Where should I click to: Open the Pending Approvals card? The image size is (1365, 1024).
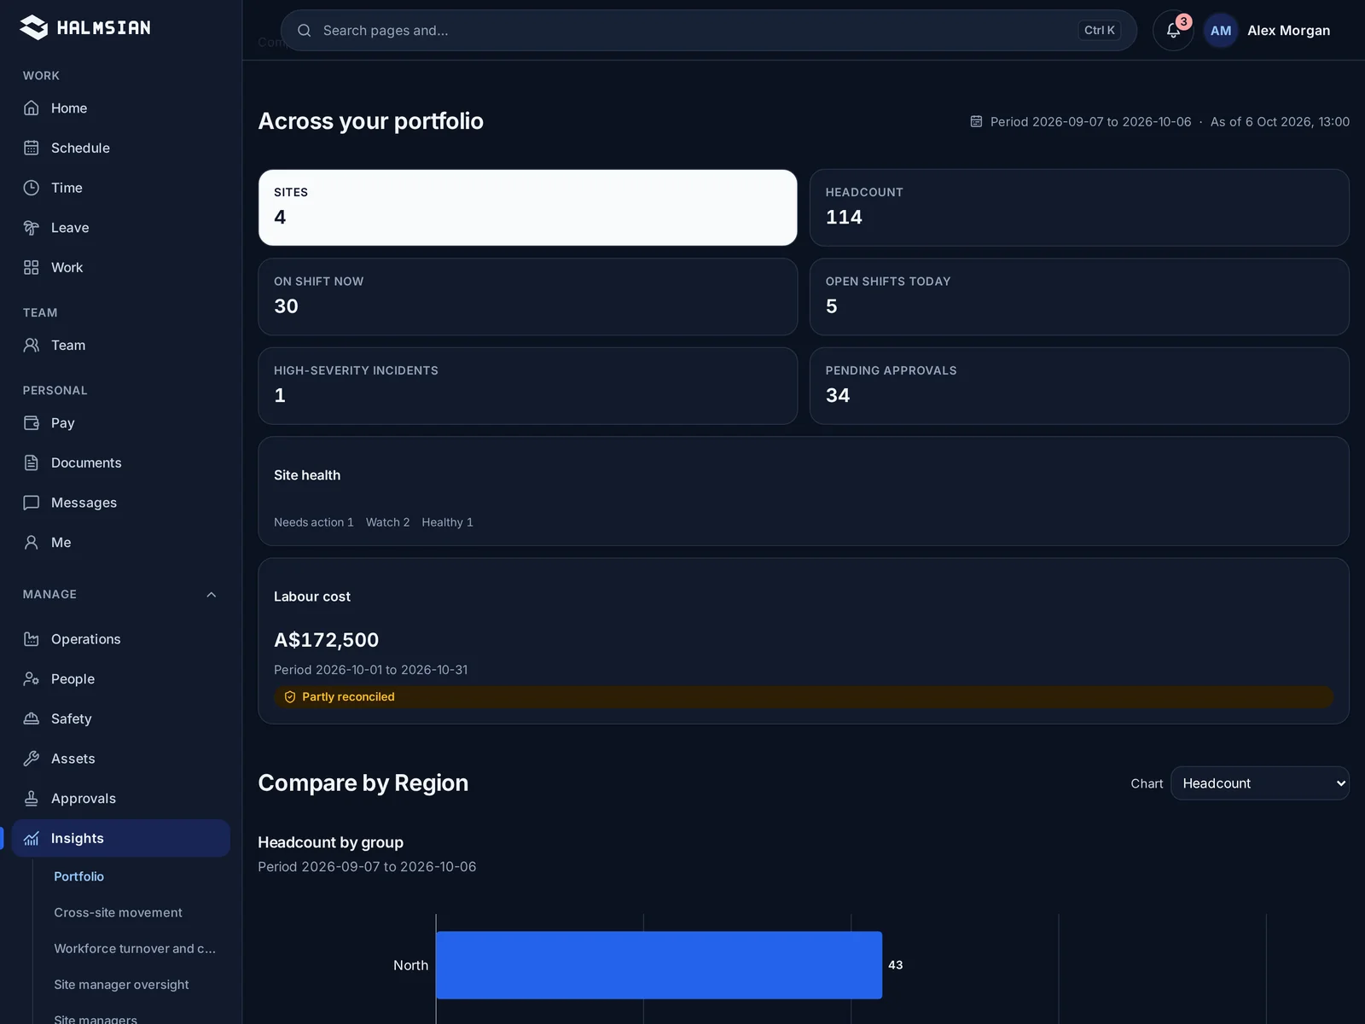tap(1079, 386)
